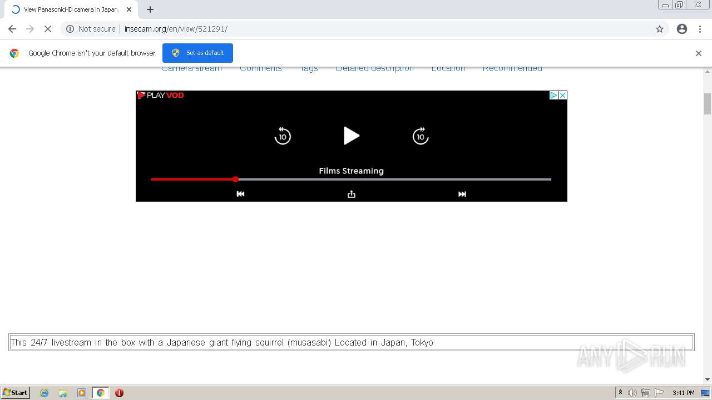The width and height of the screenshot is (712, 400).
Task: Open the Windows Start menu
Action: coord(16,393)
